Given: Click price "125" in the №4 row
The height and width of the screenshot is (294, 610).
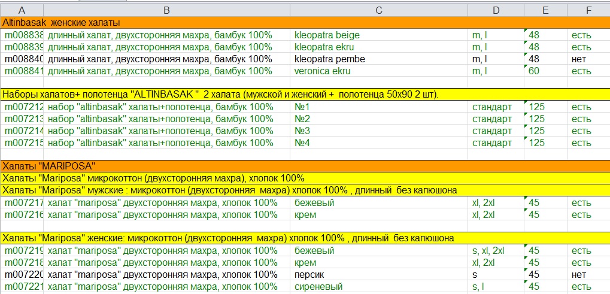Looking at the screenshot, I should coord(536,143).
